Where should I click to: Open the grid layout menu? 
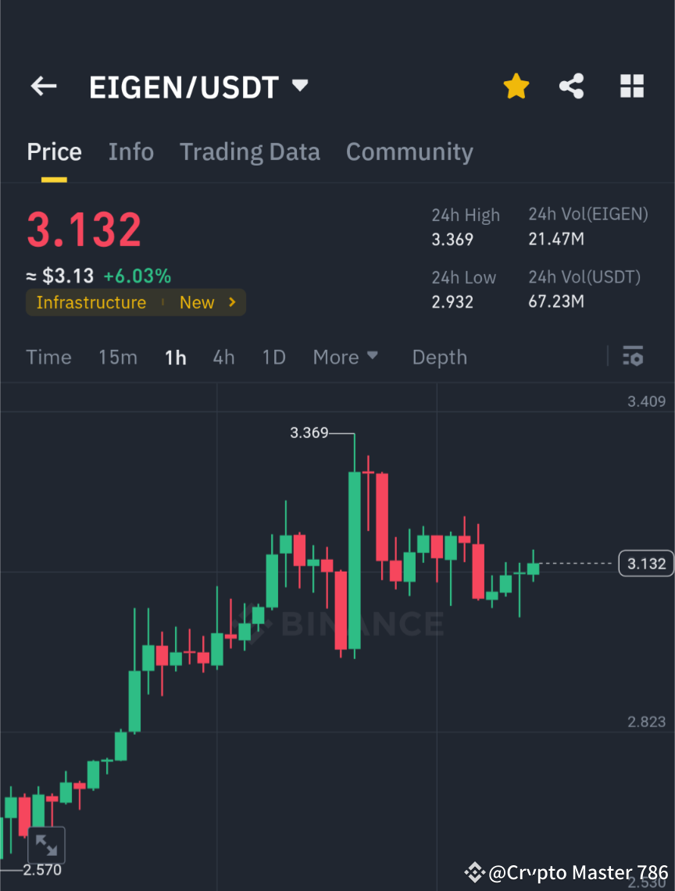coord(631,86)
